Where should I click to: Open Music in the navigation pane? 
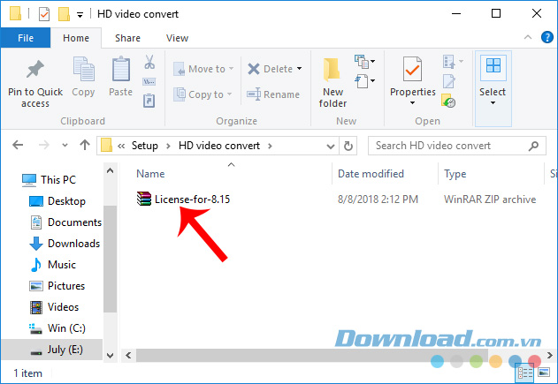[x=53, y=265]
